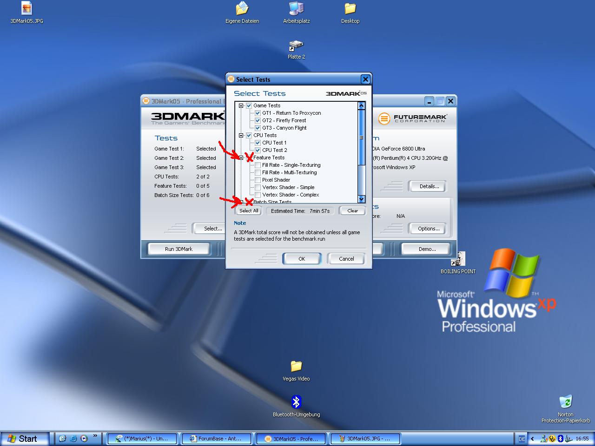Expand hidden system tray icons arrow
Image resolution: width=595 pixels, height=446 pixels.
[x=532, y=439]
